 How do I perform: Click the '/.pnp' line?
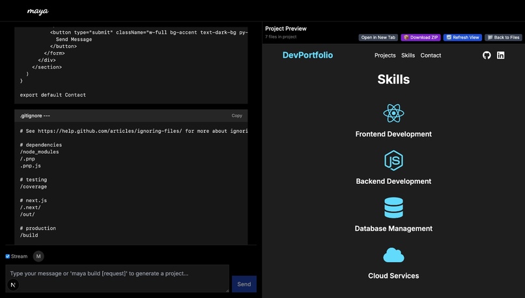pyautogui.click(x=27, y=159)
